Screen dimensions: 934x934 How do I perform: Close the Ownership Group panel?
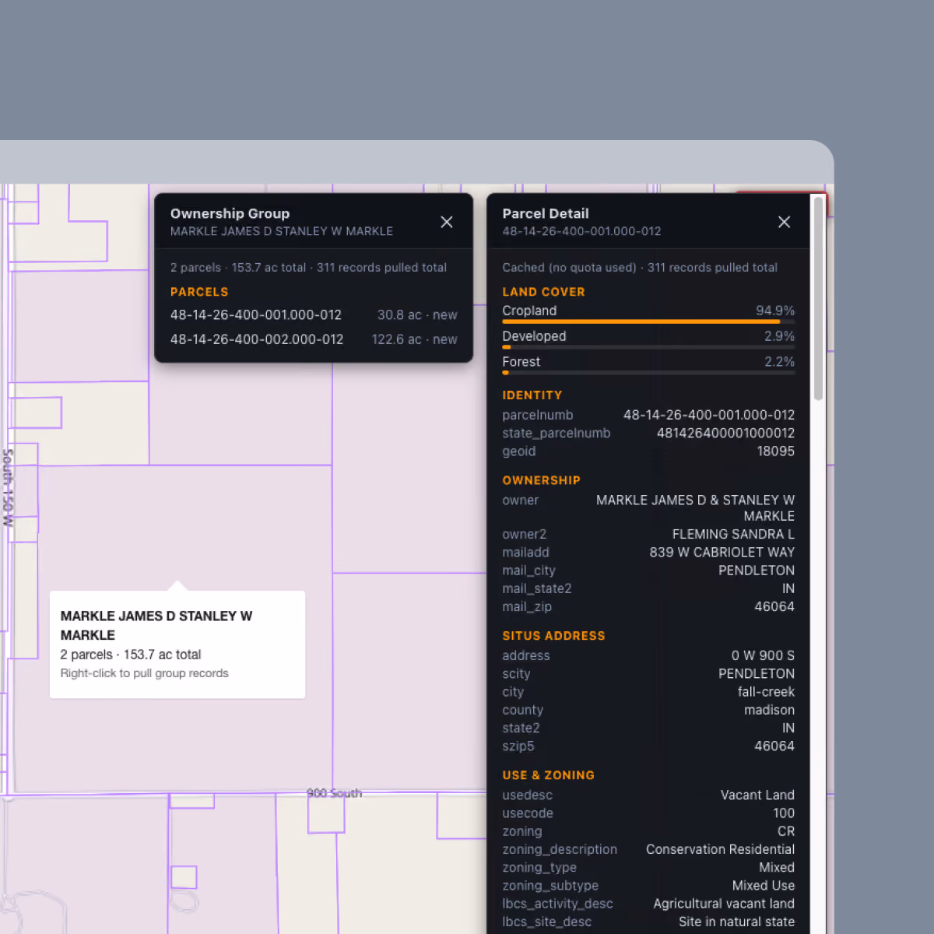coord(447,222)
